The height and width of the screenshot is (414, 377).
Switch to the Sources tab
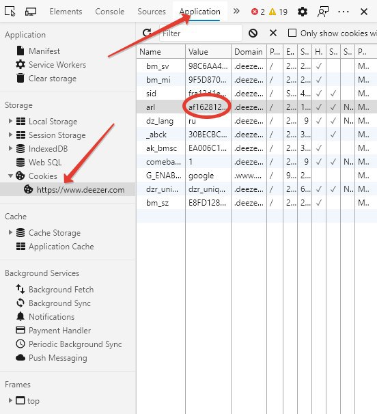coord(152,12)
